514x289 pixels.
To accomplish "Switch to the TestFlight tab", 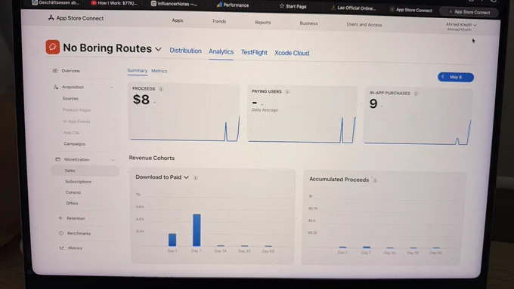I will (254, 52).
